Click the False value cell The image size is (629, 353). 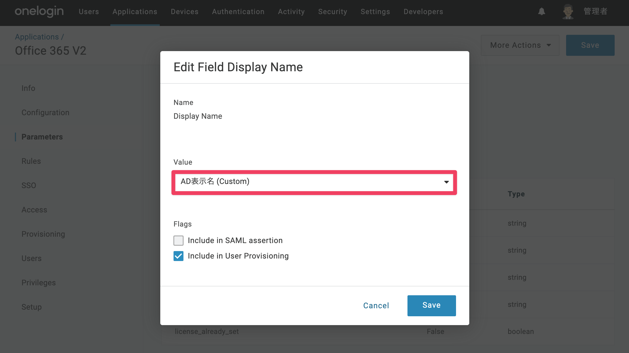(x=436, y=331)
